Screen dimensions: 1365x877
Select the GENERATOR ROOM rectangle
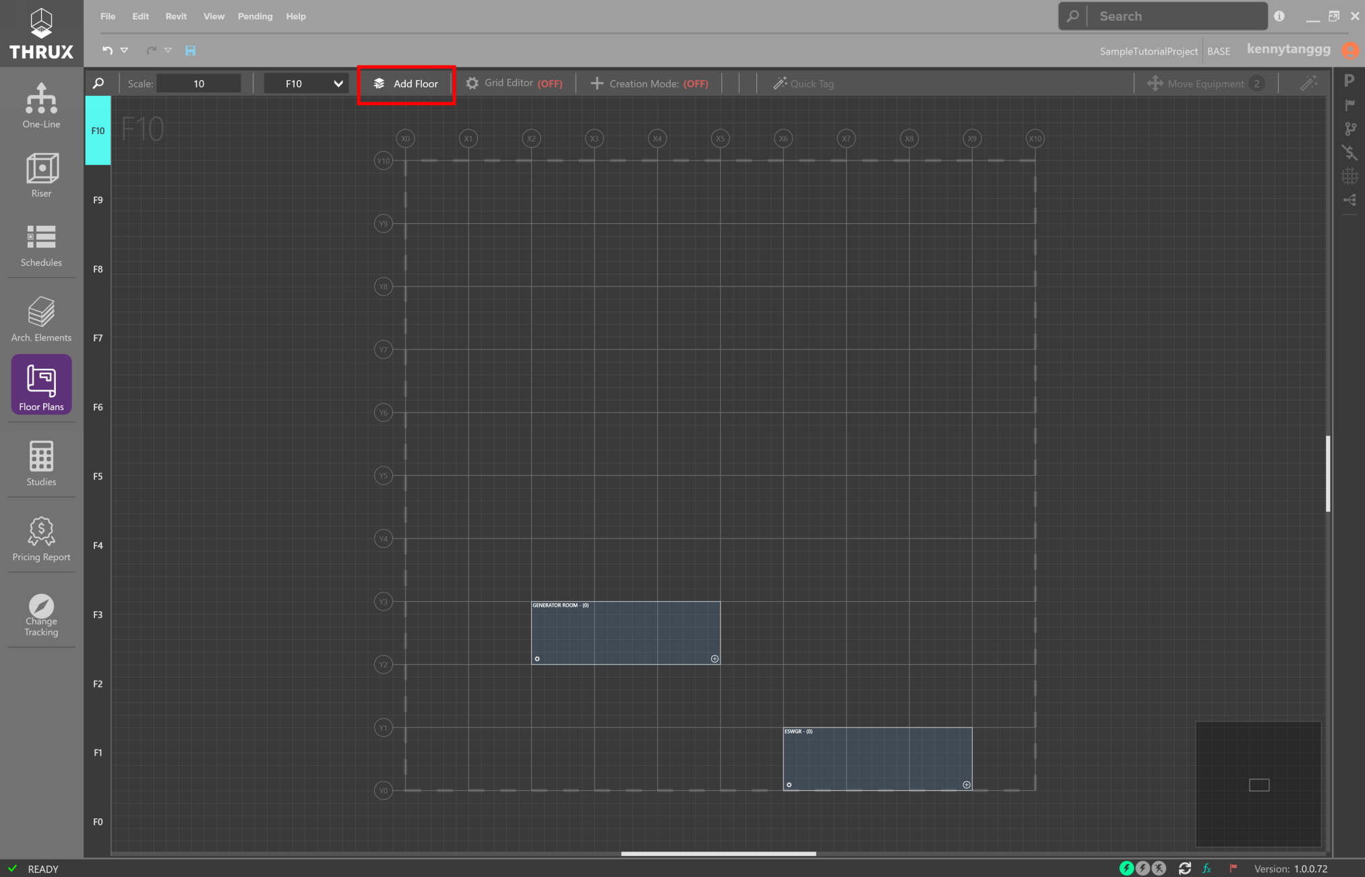point(626,633)
